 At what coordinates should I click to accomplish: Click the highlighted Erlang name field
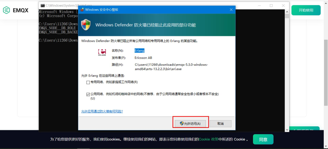pos(139,51)
